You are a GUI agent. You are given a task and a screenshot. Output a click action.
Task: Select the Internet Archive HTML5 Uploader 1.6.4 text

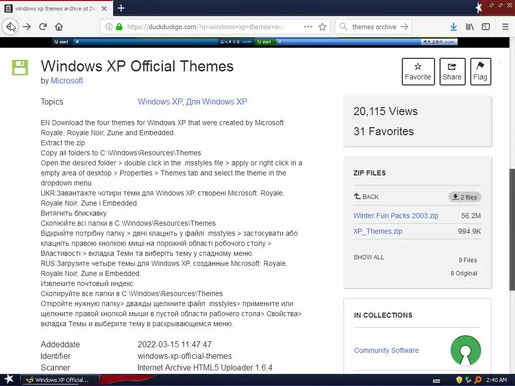point(205,367)
